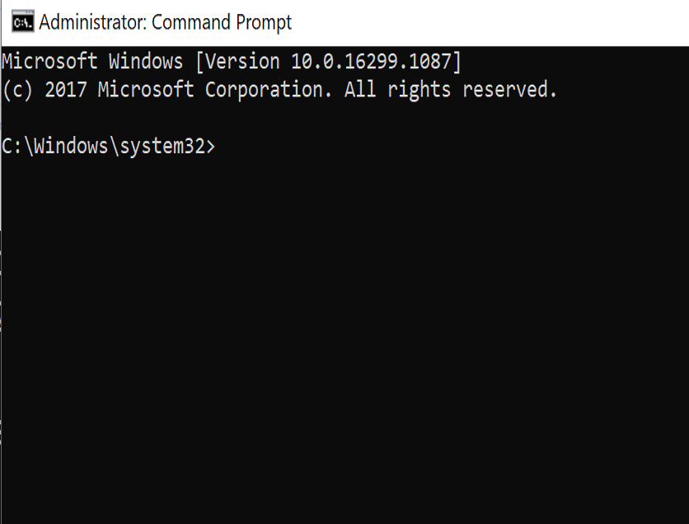Click the word "rights" in the console output
The height and width of the screenshot is (524, 689).
(x=419, y=89)
